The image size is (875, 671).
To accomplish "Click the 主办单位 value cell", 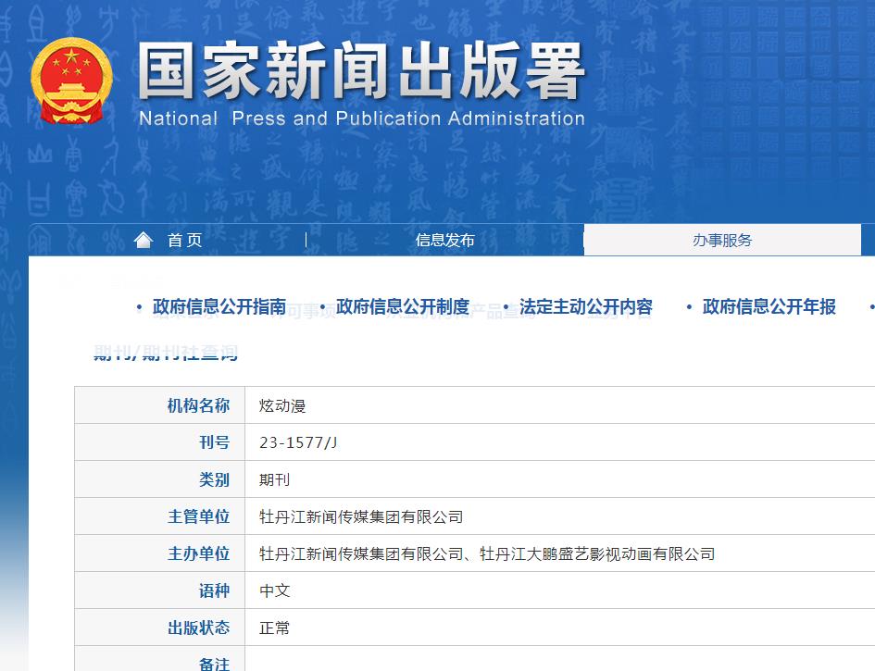I will [488, 553].
